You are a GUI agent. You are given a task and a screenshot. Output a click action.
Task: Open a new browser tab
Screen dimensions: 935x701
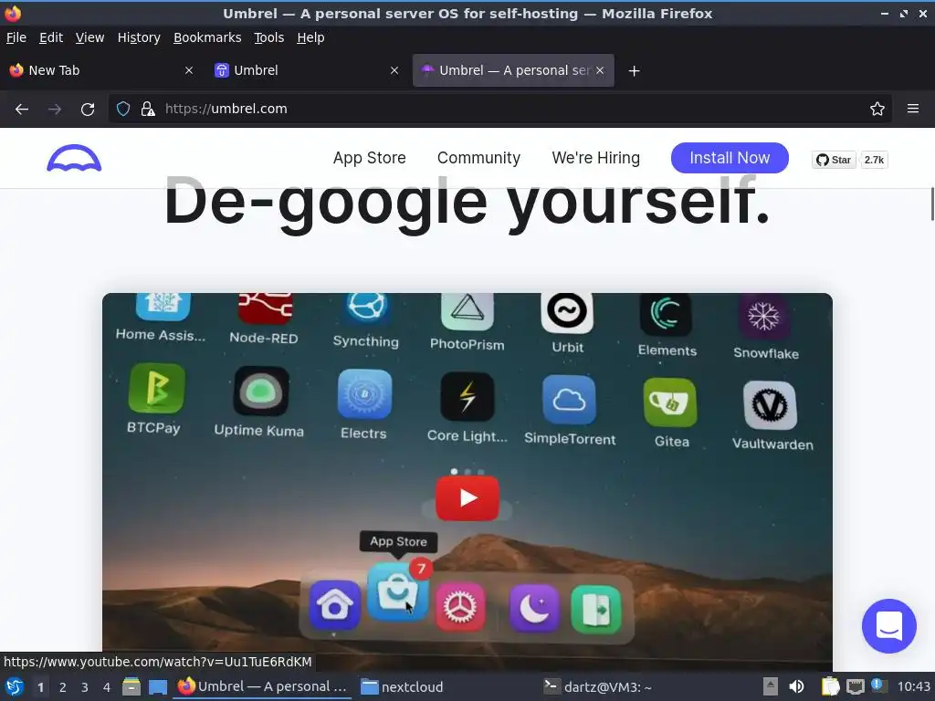(634, 71)
